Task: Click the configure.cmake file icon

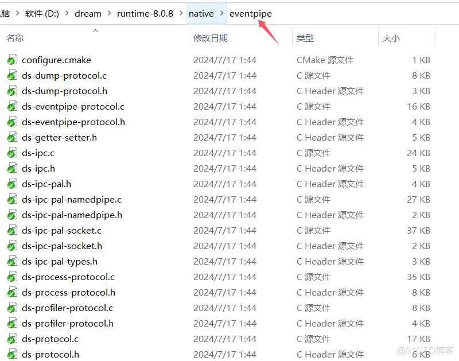Action: 12,60
